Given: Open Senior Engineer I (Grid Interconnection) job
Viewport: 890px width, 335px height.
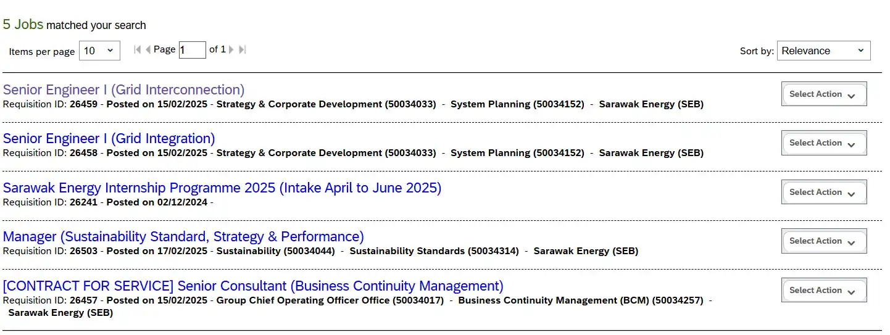Looking at the screenshot, I should (123, 89).
